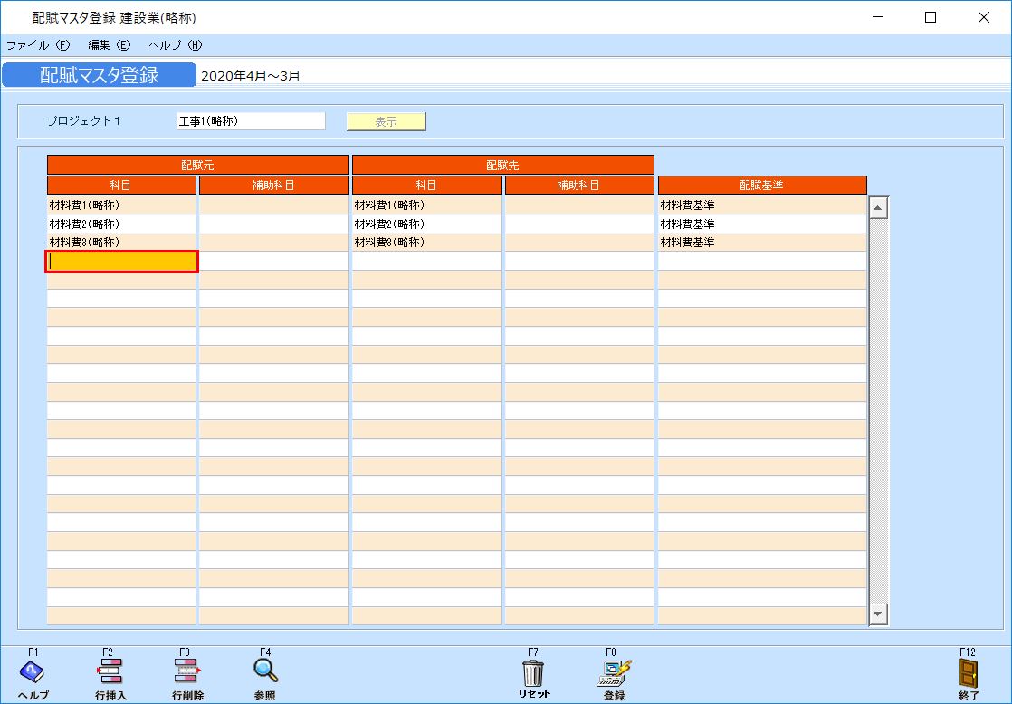
Task: Click the F2 行挿入 insert row icon
Action: [x=110, y=671]
